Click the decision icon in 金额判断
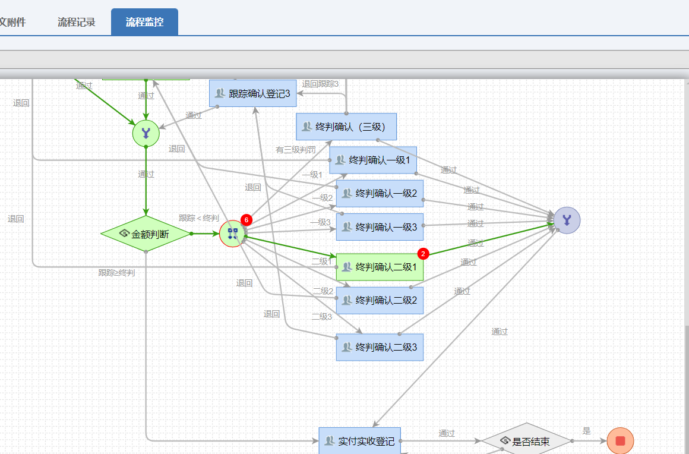This screenshot has height=454, width=689. (x=124, y=234)
